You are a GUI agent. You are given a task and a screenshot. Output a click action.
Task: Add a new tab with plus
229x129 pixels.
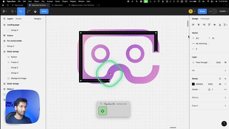point(99,5)
